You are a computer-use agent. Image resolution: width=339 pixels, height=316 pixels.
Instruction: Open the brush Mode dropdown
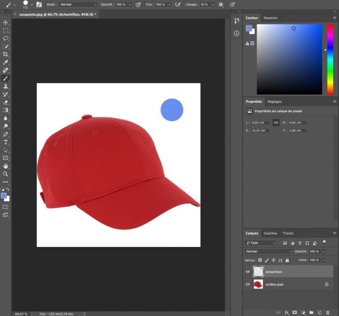[x=78, y=4]
